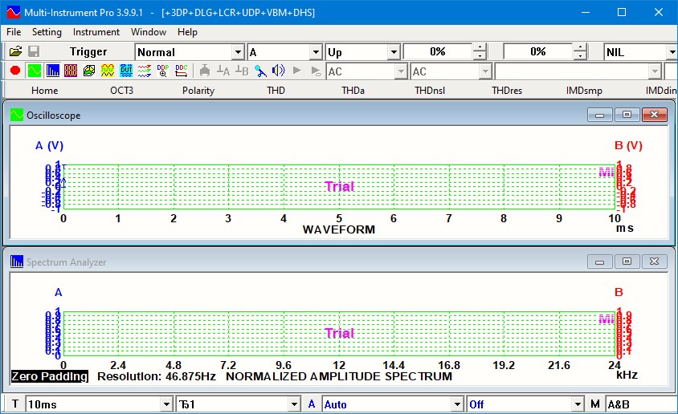Open the Signal Generator yellow waveform icon
The width and height of the screenshot is (678, 414).
107,71
